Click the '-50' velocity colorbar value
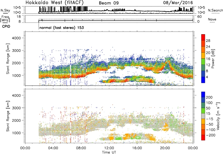This screenshot has width=223, height=154. click(x=210, y=124)
